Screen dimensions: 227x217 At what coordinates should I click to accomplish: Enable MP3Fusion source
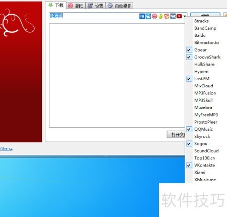tap(205, 93)
